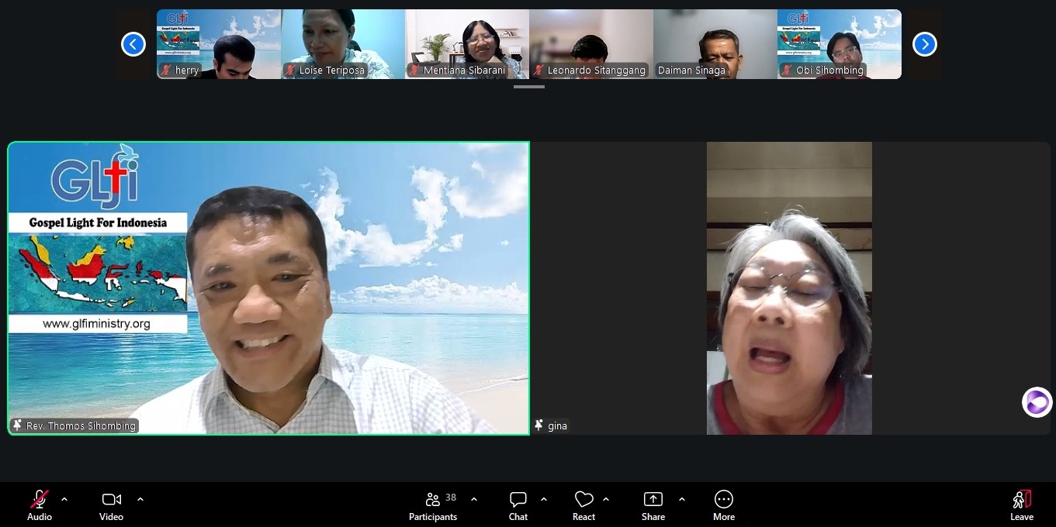
Task: Toggle camera with the Video button
Action: pyautogui.click(x=112, y=505)
